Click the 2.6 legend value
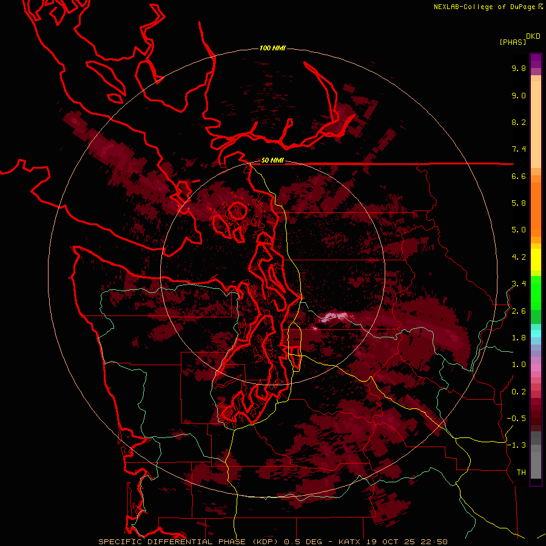 tap(519, 311)
